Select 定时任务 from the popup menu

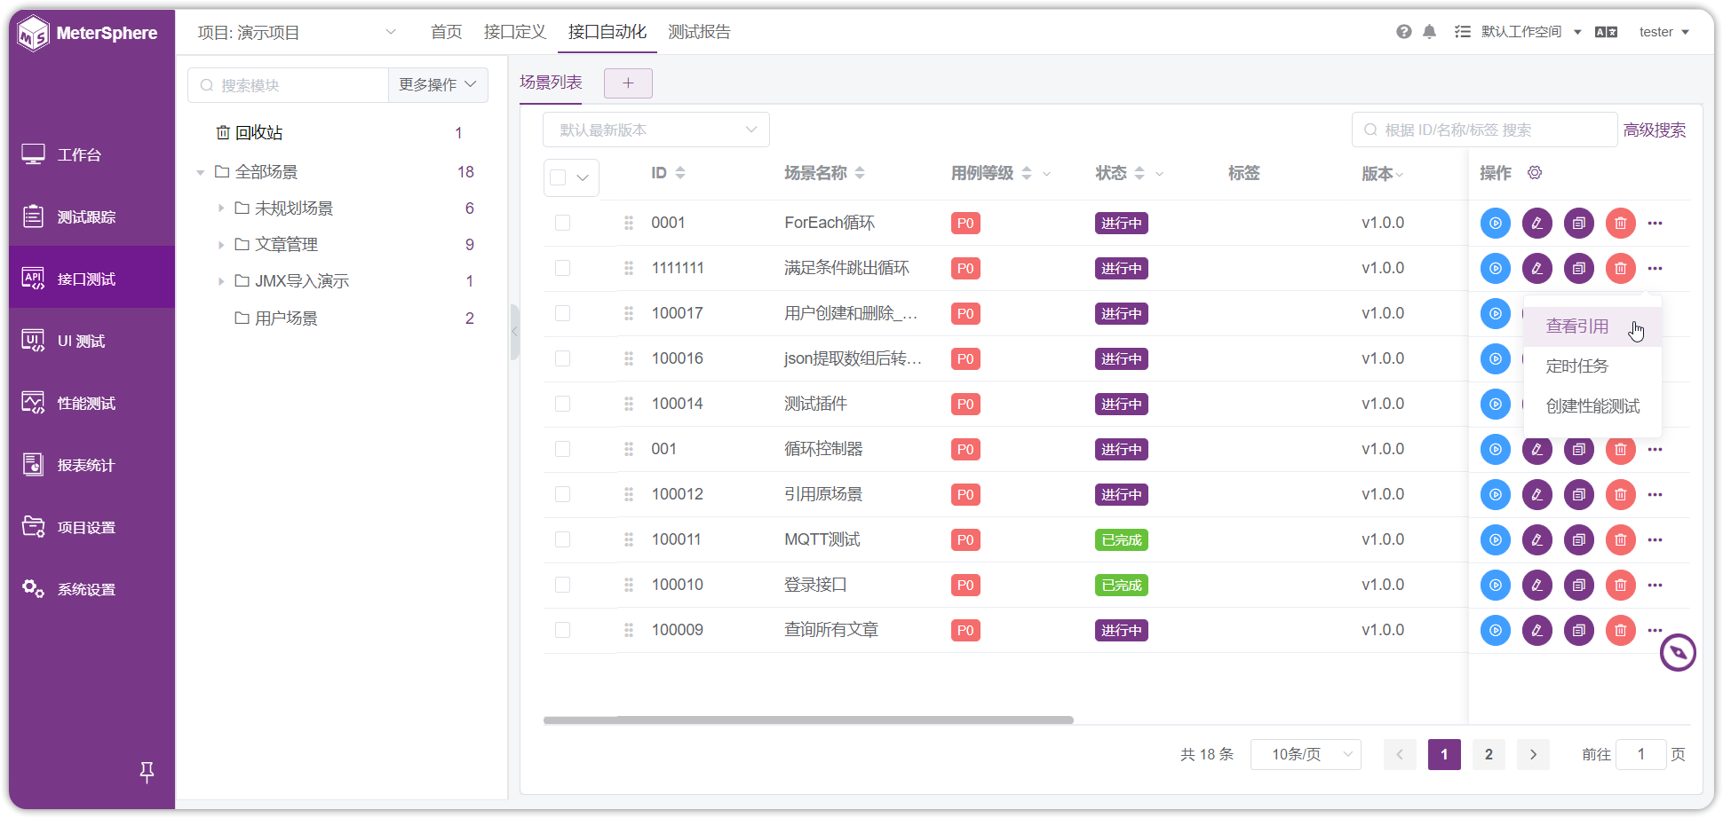tap(1592, 366)
